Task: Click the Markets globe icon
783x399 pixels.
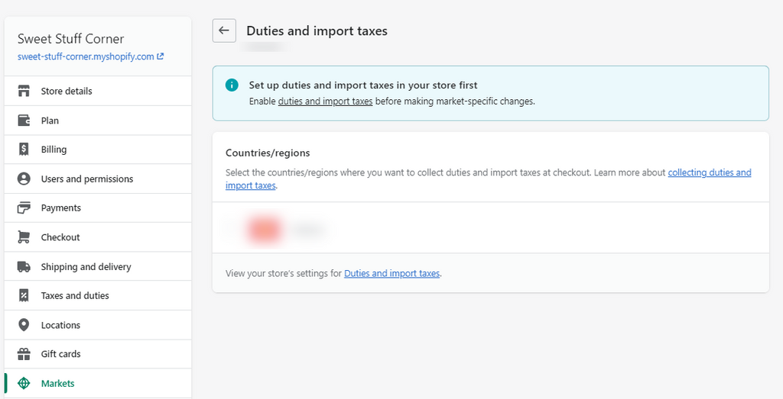Action: coord(24,384)
